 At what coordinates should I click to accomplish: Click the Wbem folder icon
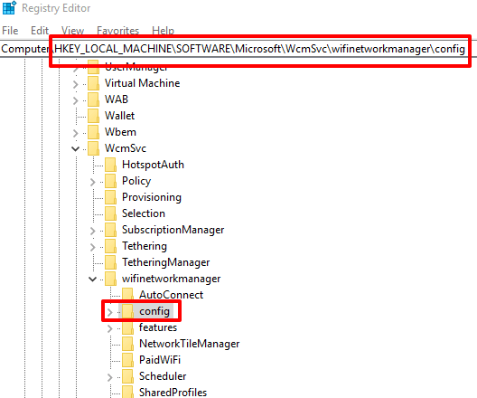93,132
